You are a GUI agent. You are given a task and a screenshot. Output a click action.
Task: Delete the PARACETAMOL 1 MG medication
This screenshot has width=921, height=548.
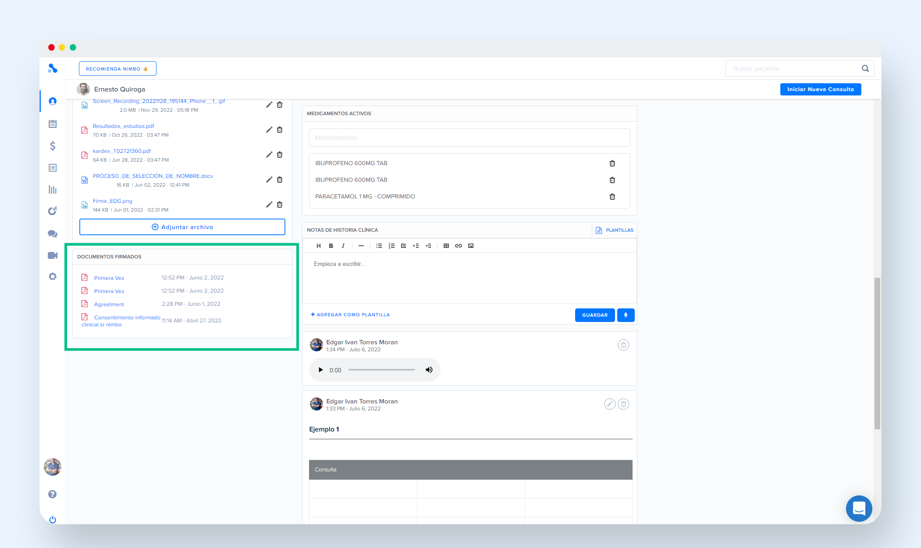point(612,197)
